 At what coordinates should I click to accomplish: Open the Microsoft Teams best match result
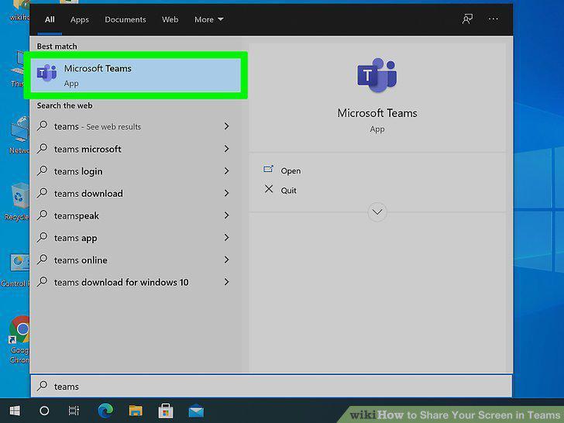click(x=136, y=75)
